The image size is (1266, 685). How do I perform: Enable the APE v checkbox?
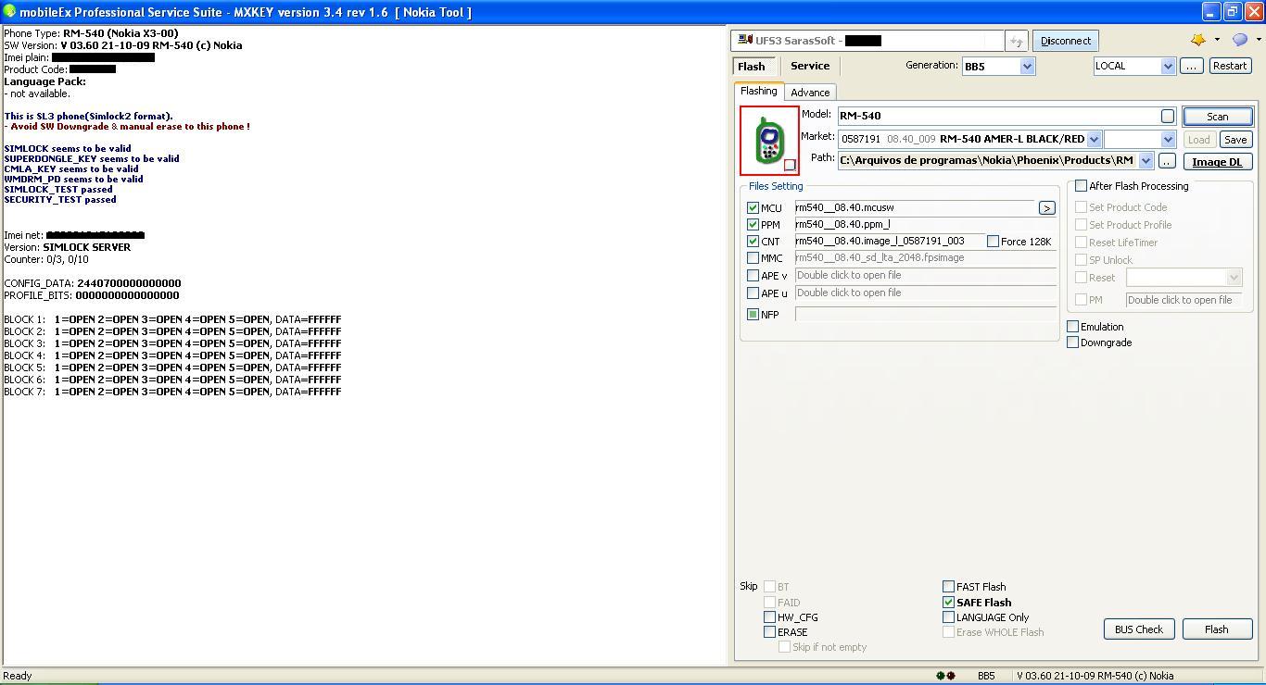point(753,276)
